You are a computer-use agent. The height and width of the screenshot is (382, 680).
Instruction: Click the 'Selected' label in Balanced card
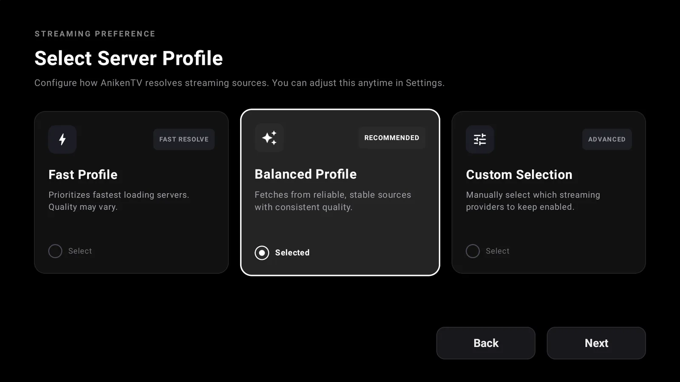click(x=292, y=253)
